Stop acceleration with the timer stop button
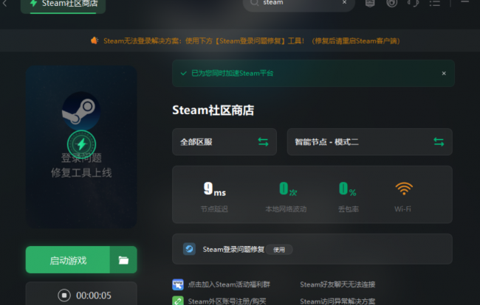This screenshot has width=480, height=305. 64,295
